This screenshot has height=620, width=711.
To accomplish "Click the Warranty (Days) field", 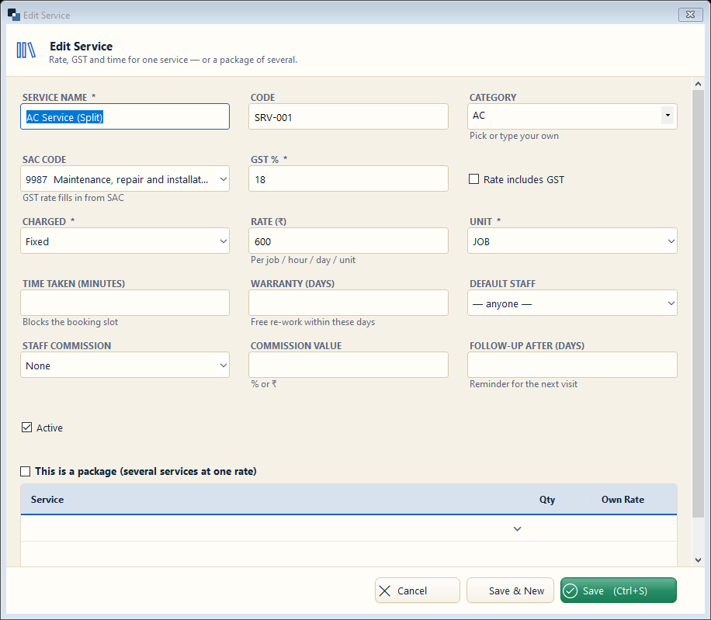I will tap(349, 303).
